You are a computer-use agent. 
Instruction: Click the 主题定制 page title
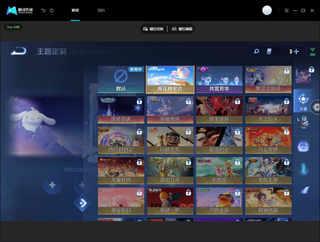tap(51, 51)
